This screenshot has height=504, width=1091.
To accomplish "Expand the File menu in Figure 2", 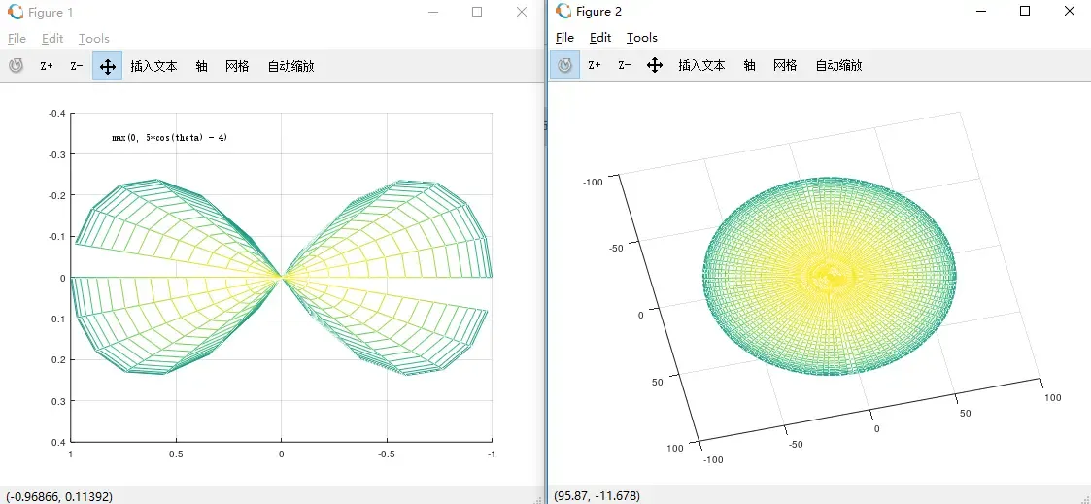I will [x=564, y=38].
